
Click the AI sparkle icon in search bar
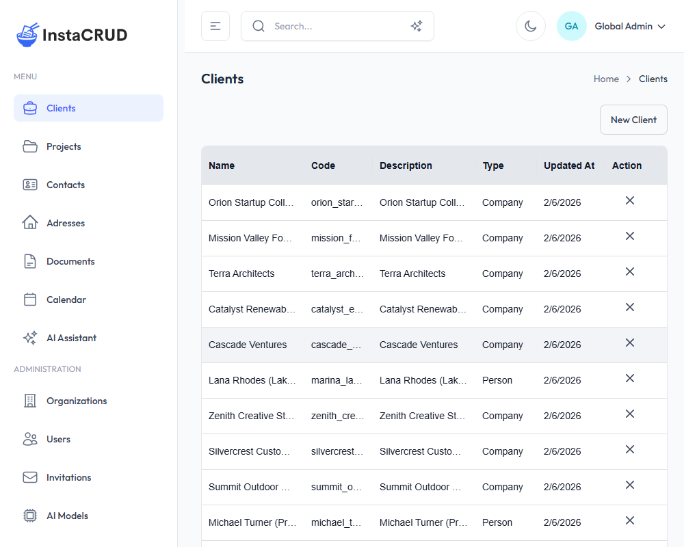[x=416, y=26]
